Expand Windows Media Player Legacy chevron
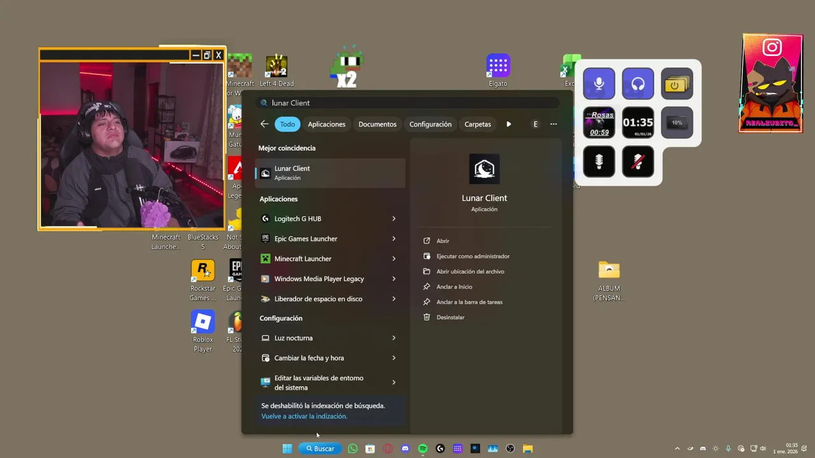 (393, 279)
